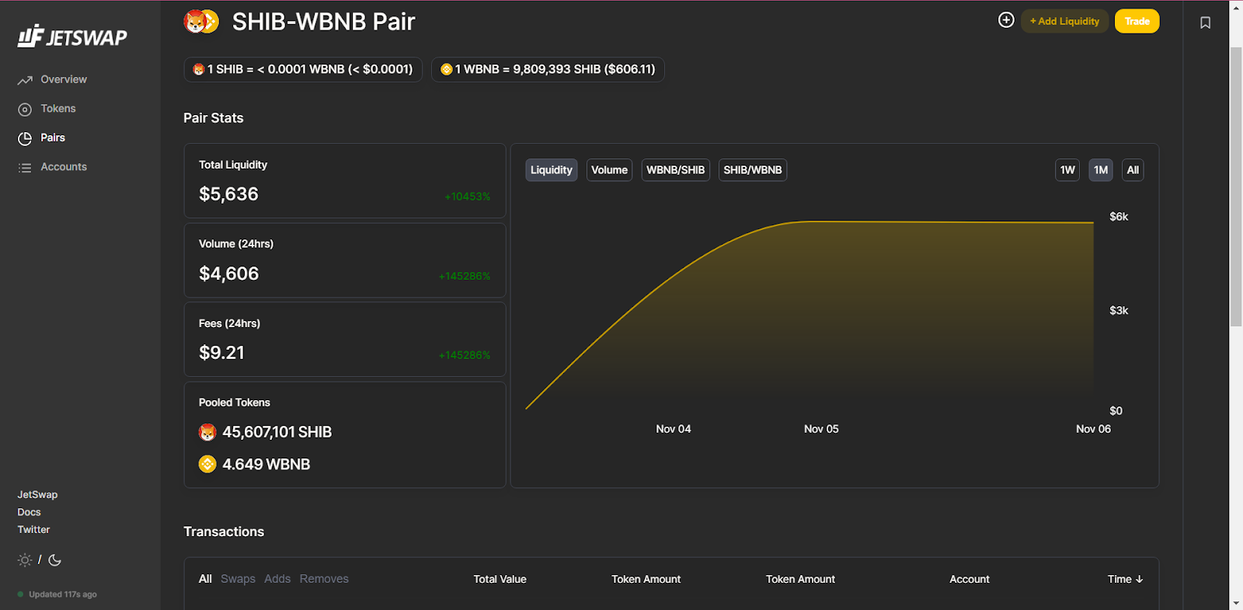Click the $3k chart axis label
Viewport: 1243px width, 610px height.
click(x=1119, y=311)
